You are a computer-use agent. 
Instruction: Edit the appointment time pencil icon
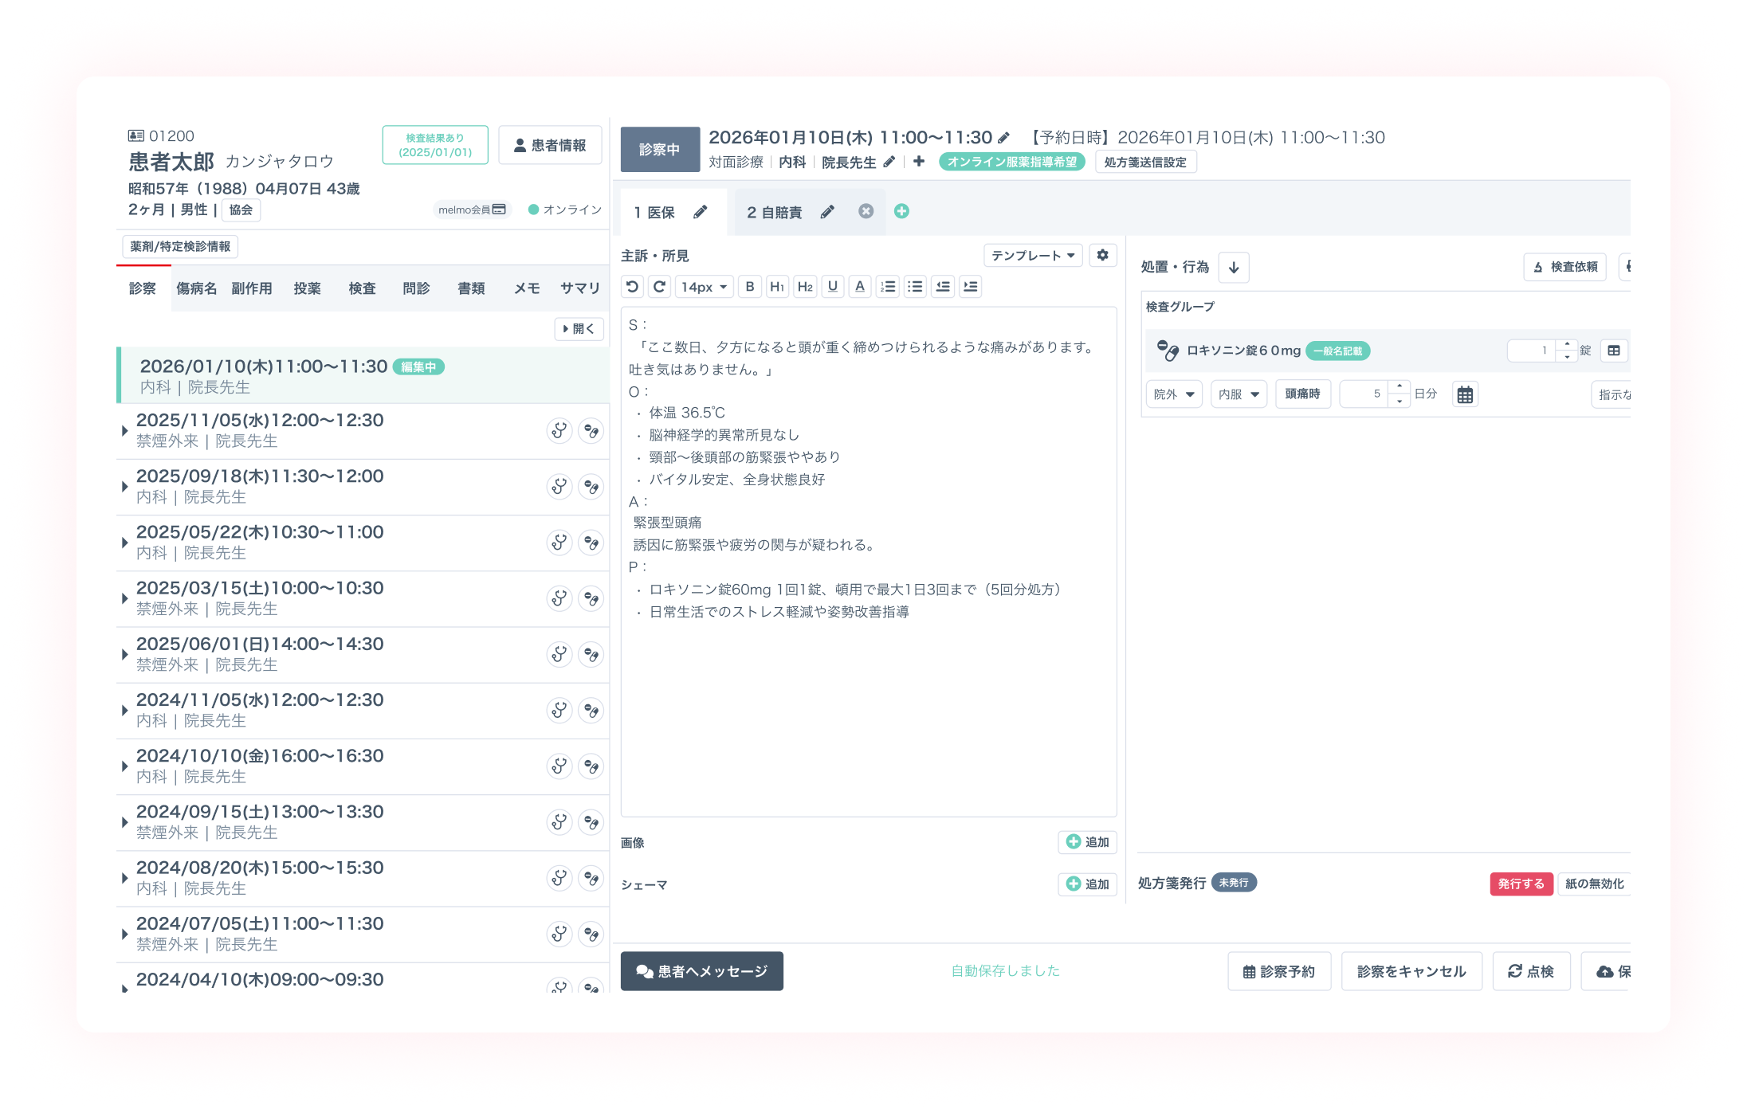coord(1004,138)
